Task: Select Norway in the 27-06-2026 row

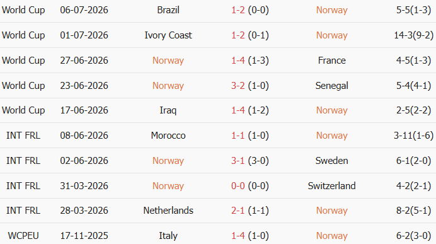Action: 168,61
